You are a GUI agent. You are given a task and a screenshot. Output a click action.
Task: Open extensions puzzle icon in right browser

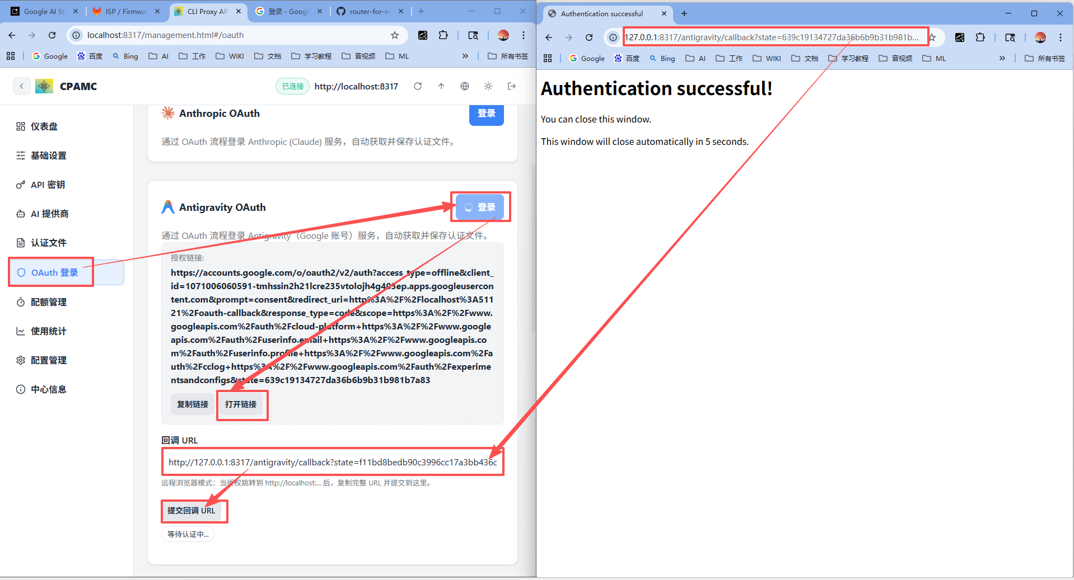(980, 37)
